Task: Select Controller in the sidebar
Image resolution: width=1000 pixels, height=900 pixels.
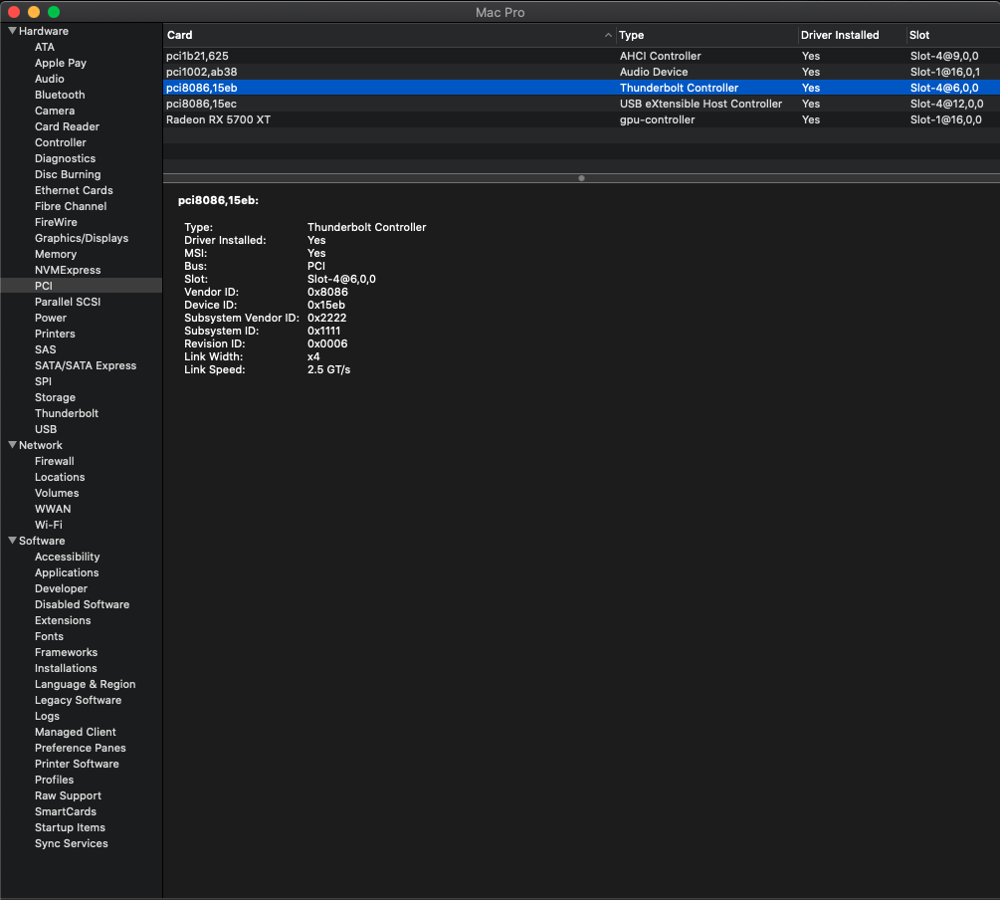Action: pyautogui.click(x=61, y=142)
